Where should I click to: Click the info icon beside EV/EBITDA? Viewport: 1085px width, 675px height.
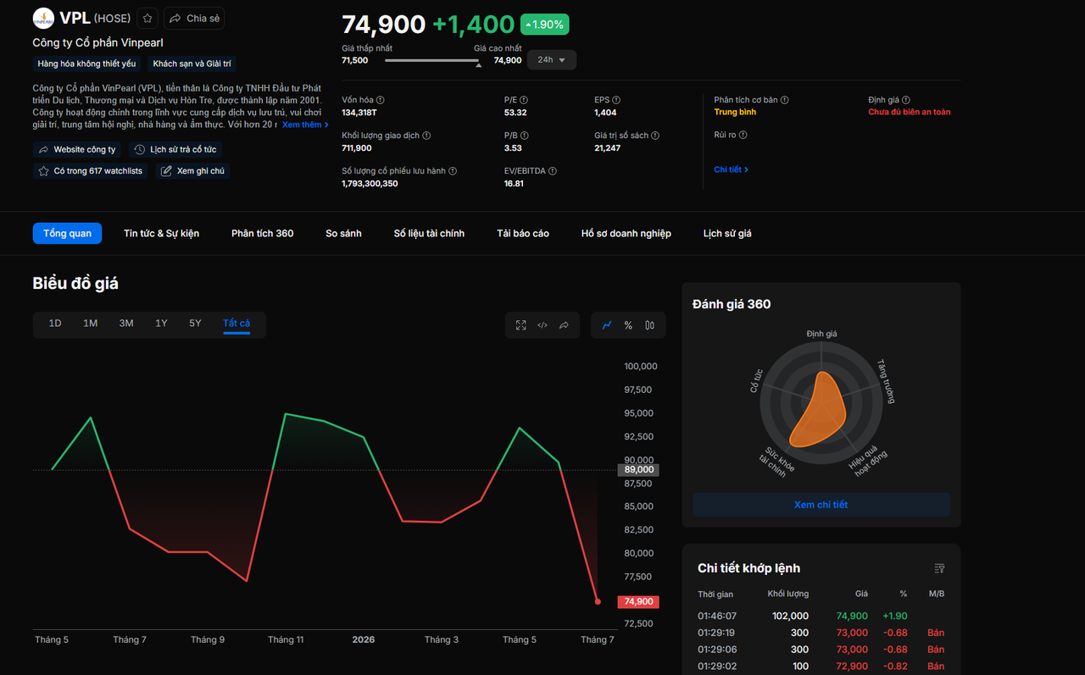point(553,171)
